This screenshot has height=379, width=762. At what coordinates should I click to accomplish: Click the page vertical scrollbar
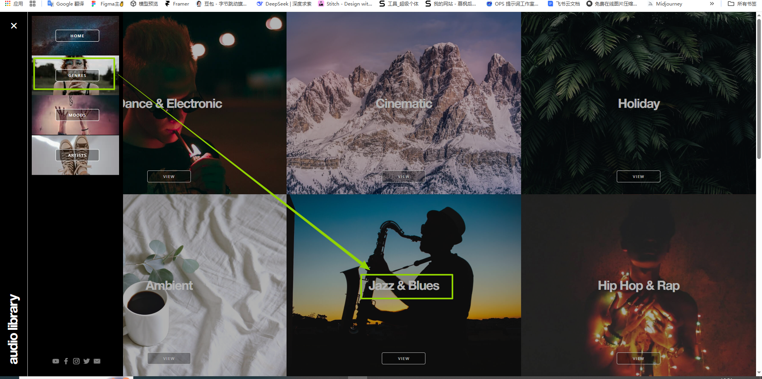(759, 87)
